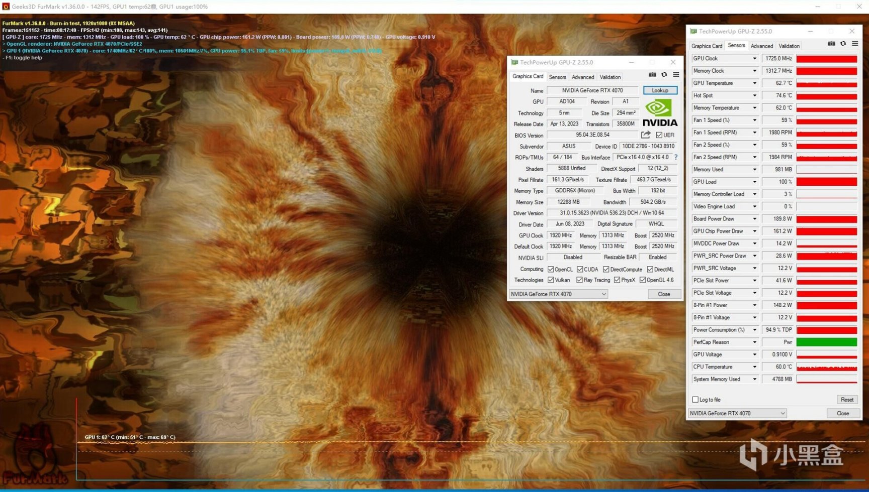The image size is (869, 492).
Task: Click the Lookup button
Action: click(x=660, y=90)
